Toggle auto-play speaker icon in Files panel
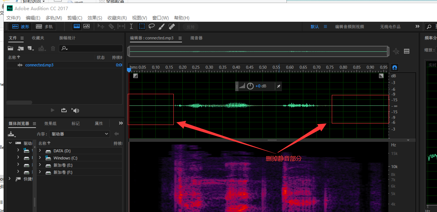437x212 pixels. point(75,110)
